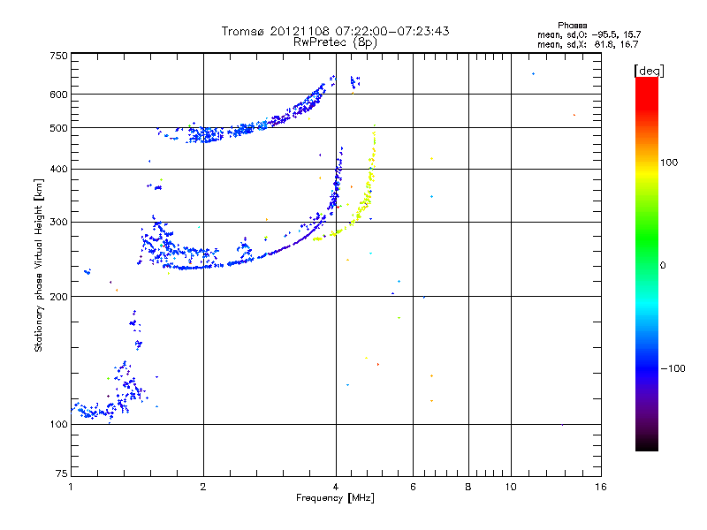This screenshot has width=707, height=530.
Task: Click "mean, sd,O: -95.5, 15.7" statistic
Action: pyautogui.click(x=589, y=34)
